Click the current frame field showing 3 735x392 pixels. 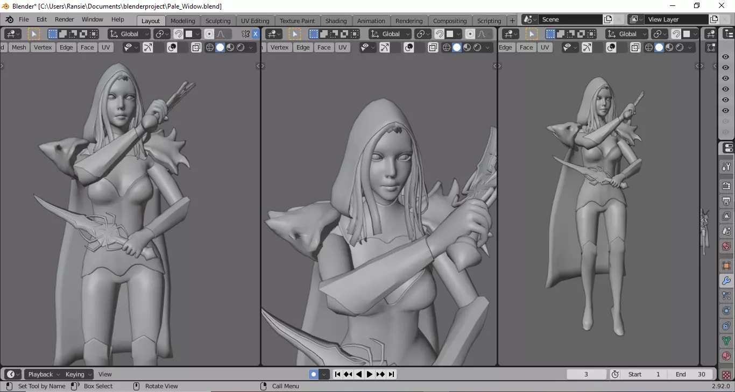[x=586, y=374]
